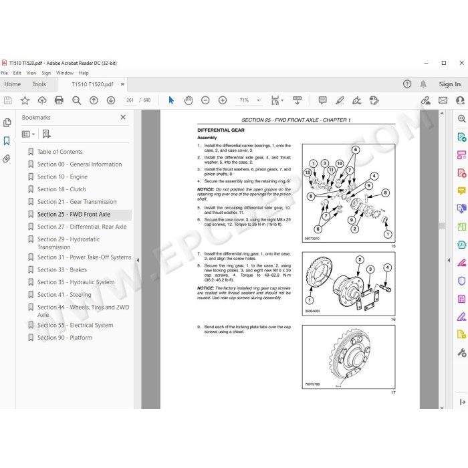Image resolution: width=468 pixels, height=468 pixels.
Task: Enable scrolling mode icon
Action: pos(297,100)
